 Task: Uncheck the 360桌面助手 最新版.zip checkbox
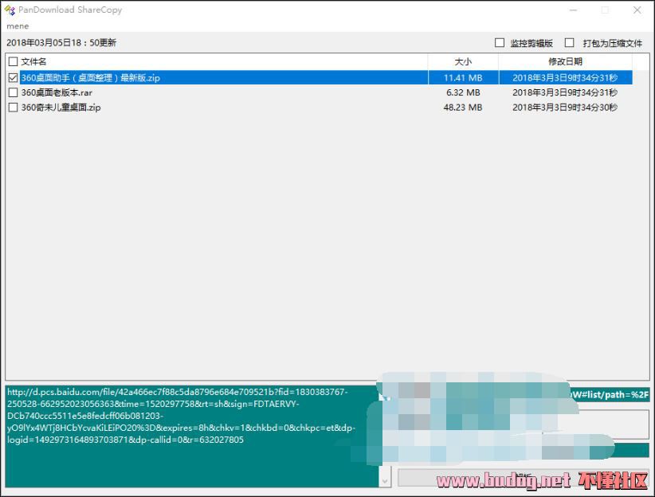pyautogui.click(x=13, y=78)
